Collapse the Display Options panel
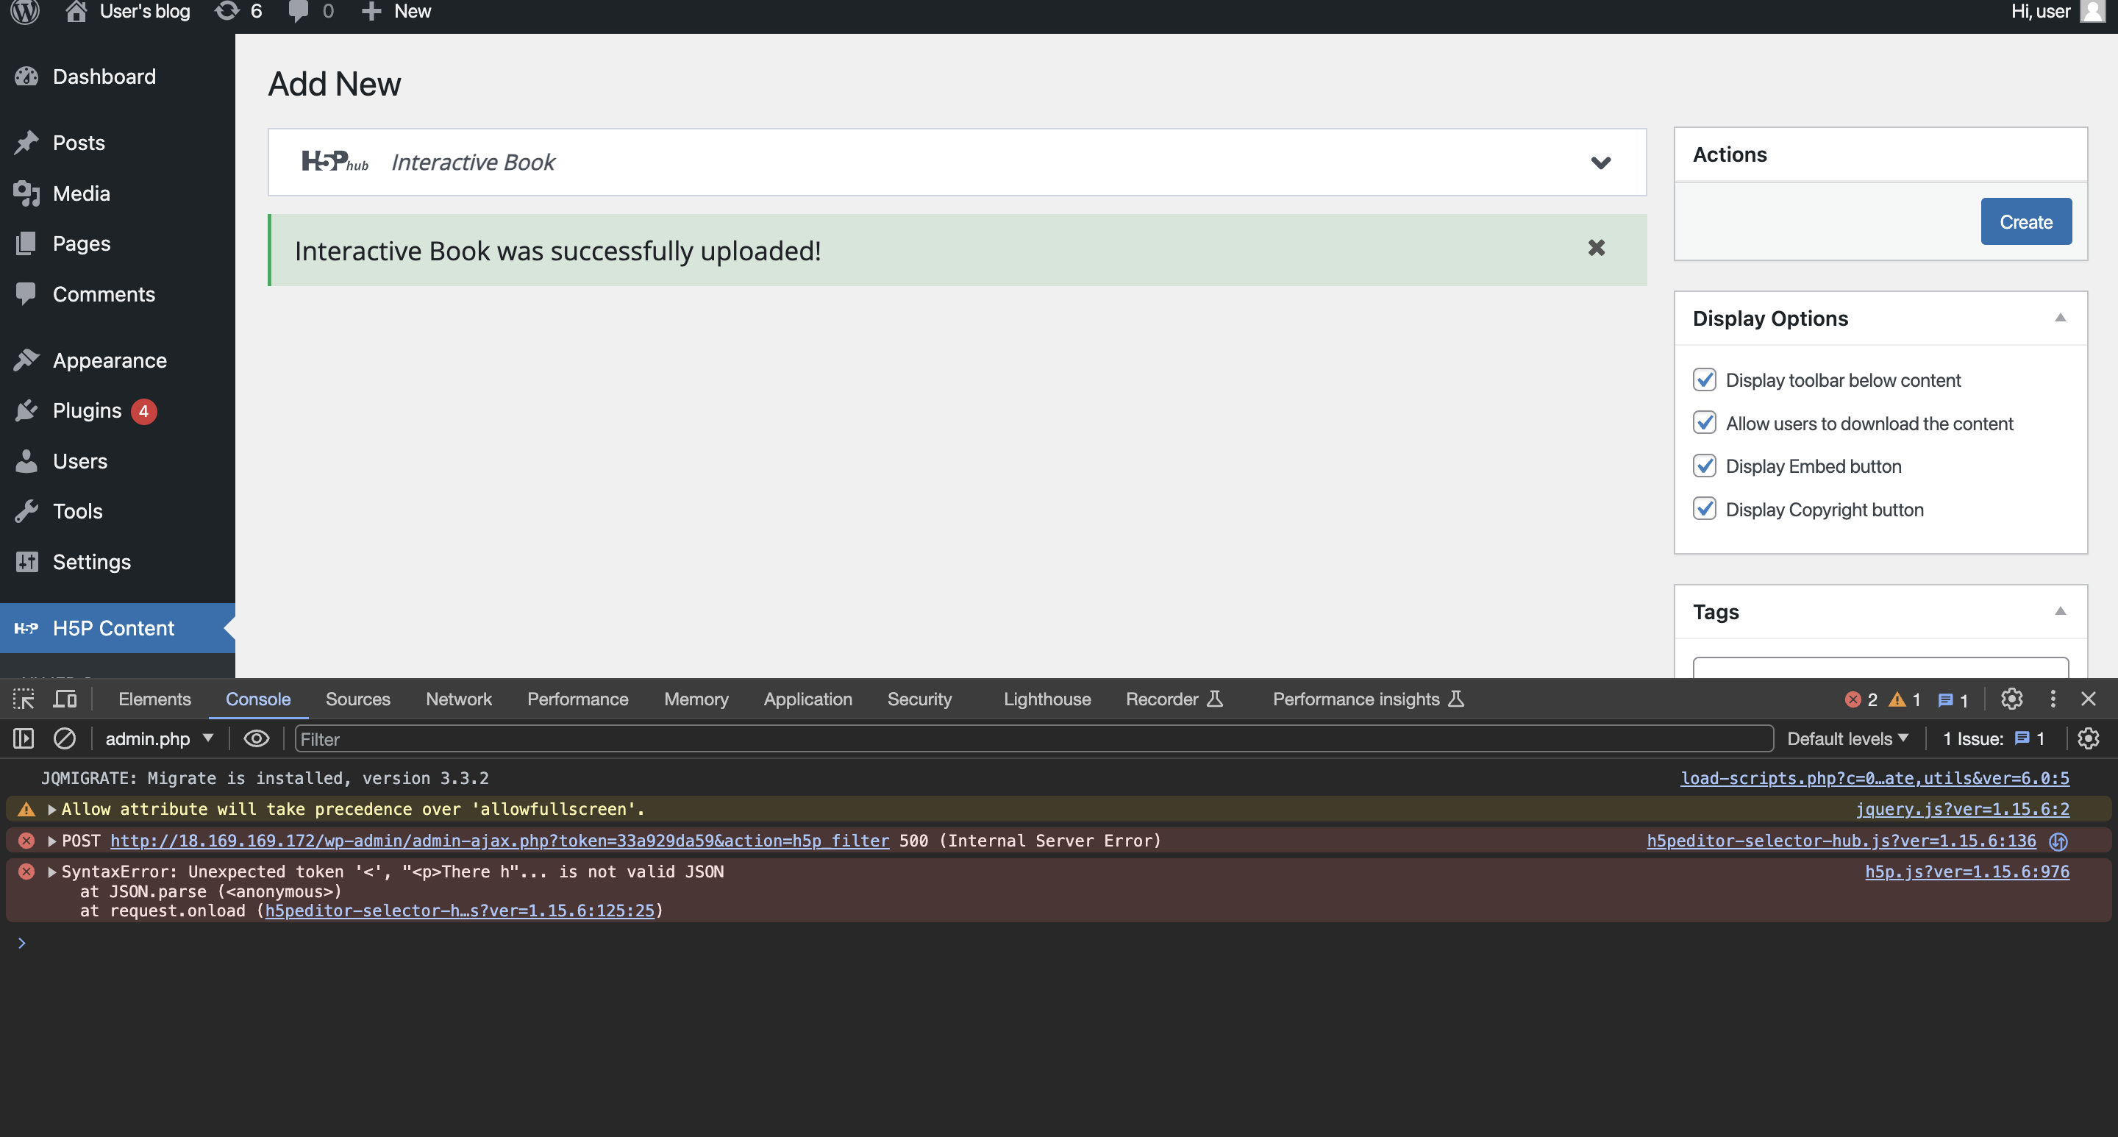This screenshot has width=2118, height=1137. pos(2061,317)
